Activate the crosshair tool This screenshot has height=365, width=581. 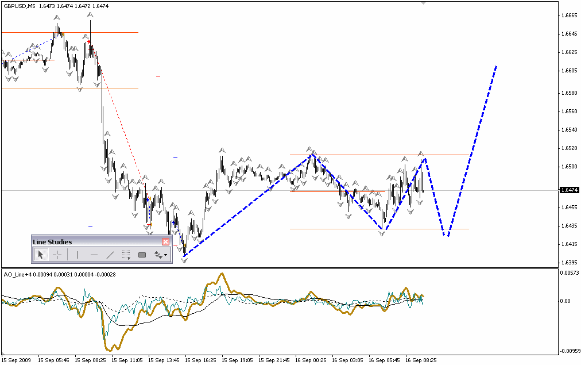(x=57, y=255)
